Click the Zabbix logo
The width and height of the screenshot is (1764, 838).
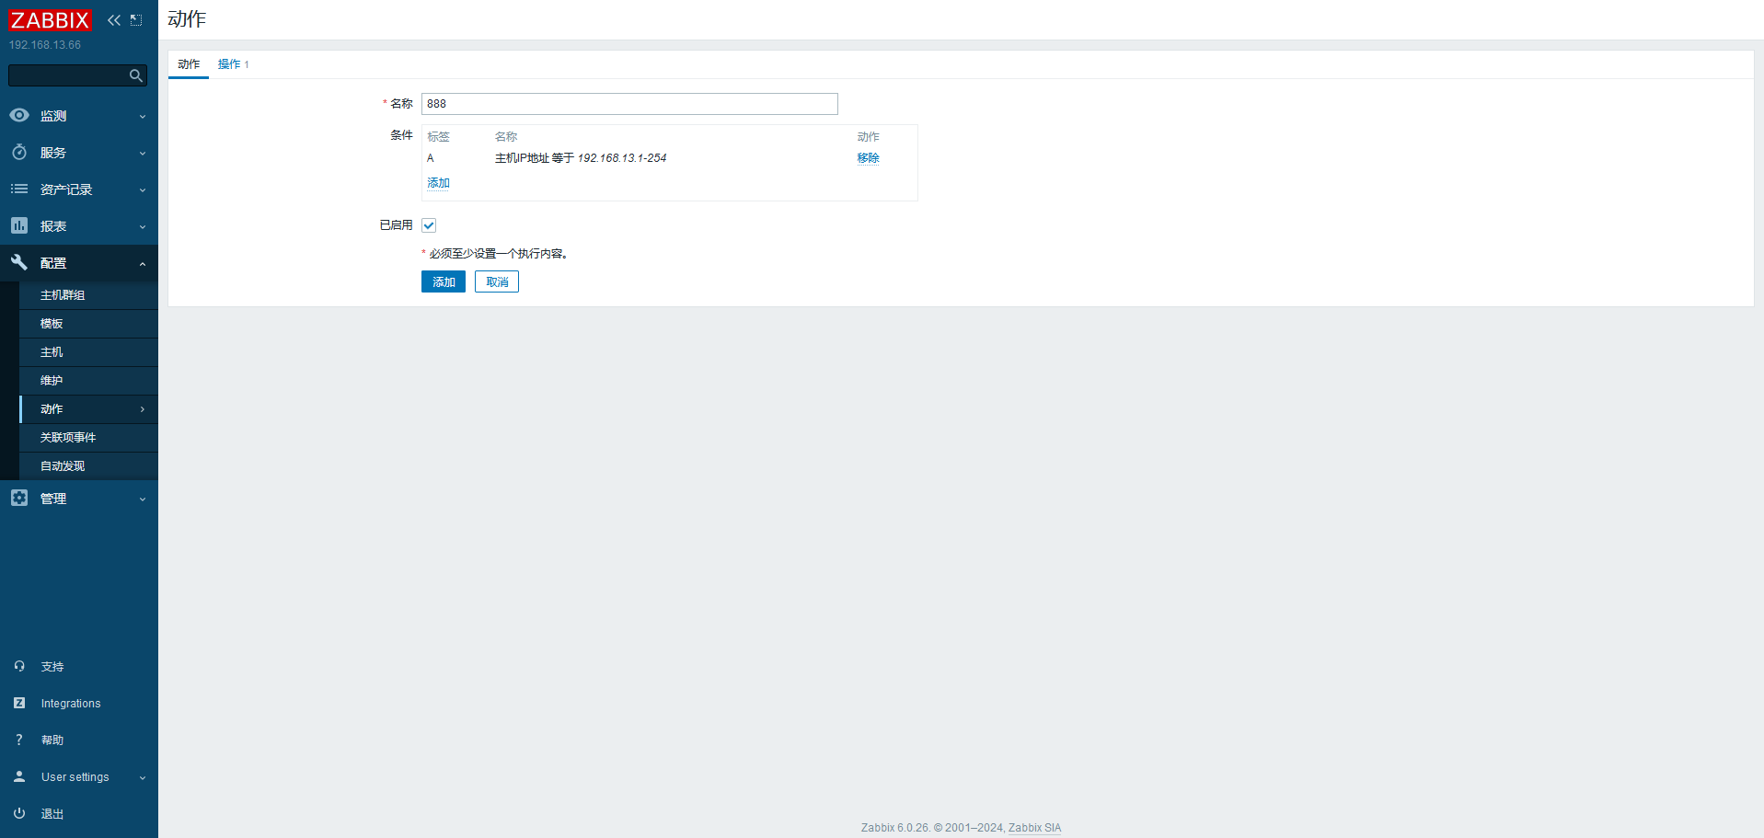(x=50, y=20)
